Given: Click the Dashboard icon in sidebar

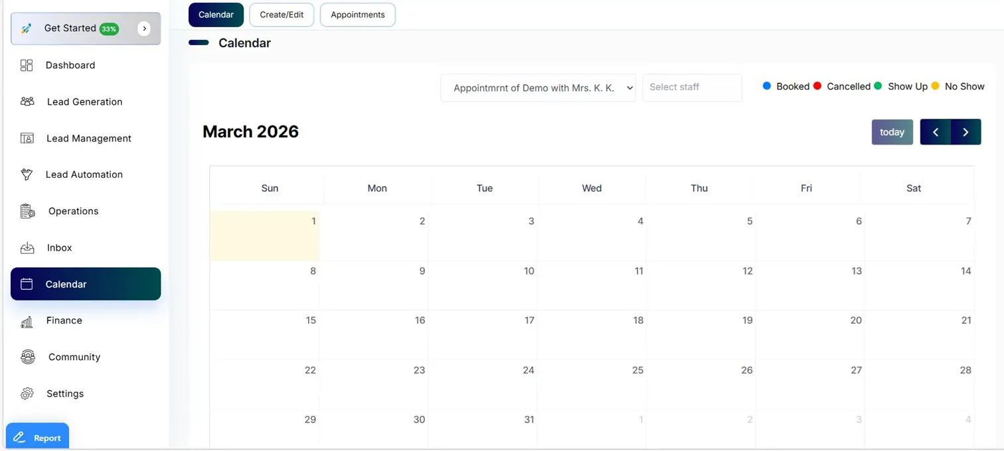Looking at the screenshot, I should pos(27,65).
